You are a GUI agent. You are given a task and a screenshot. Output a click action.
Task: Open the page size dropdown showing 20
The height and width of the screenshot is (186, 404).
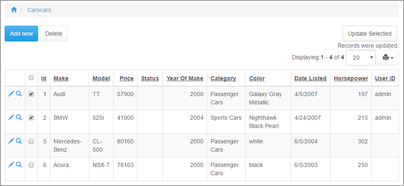(360, 58)
